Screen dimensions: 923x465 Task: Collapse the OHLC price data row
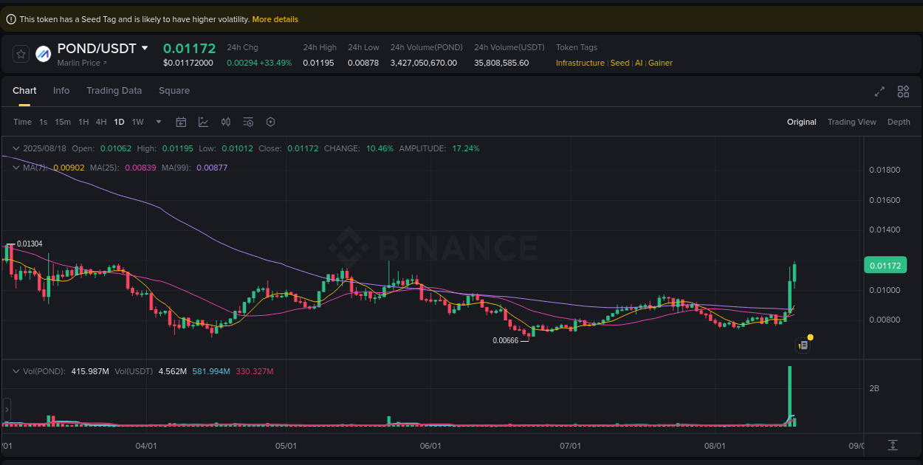tap(15, 148)
